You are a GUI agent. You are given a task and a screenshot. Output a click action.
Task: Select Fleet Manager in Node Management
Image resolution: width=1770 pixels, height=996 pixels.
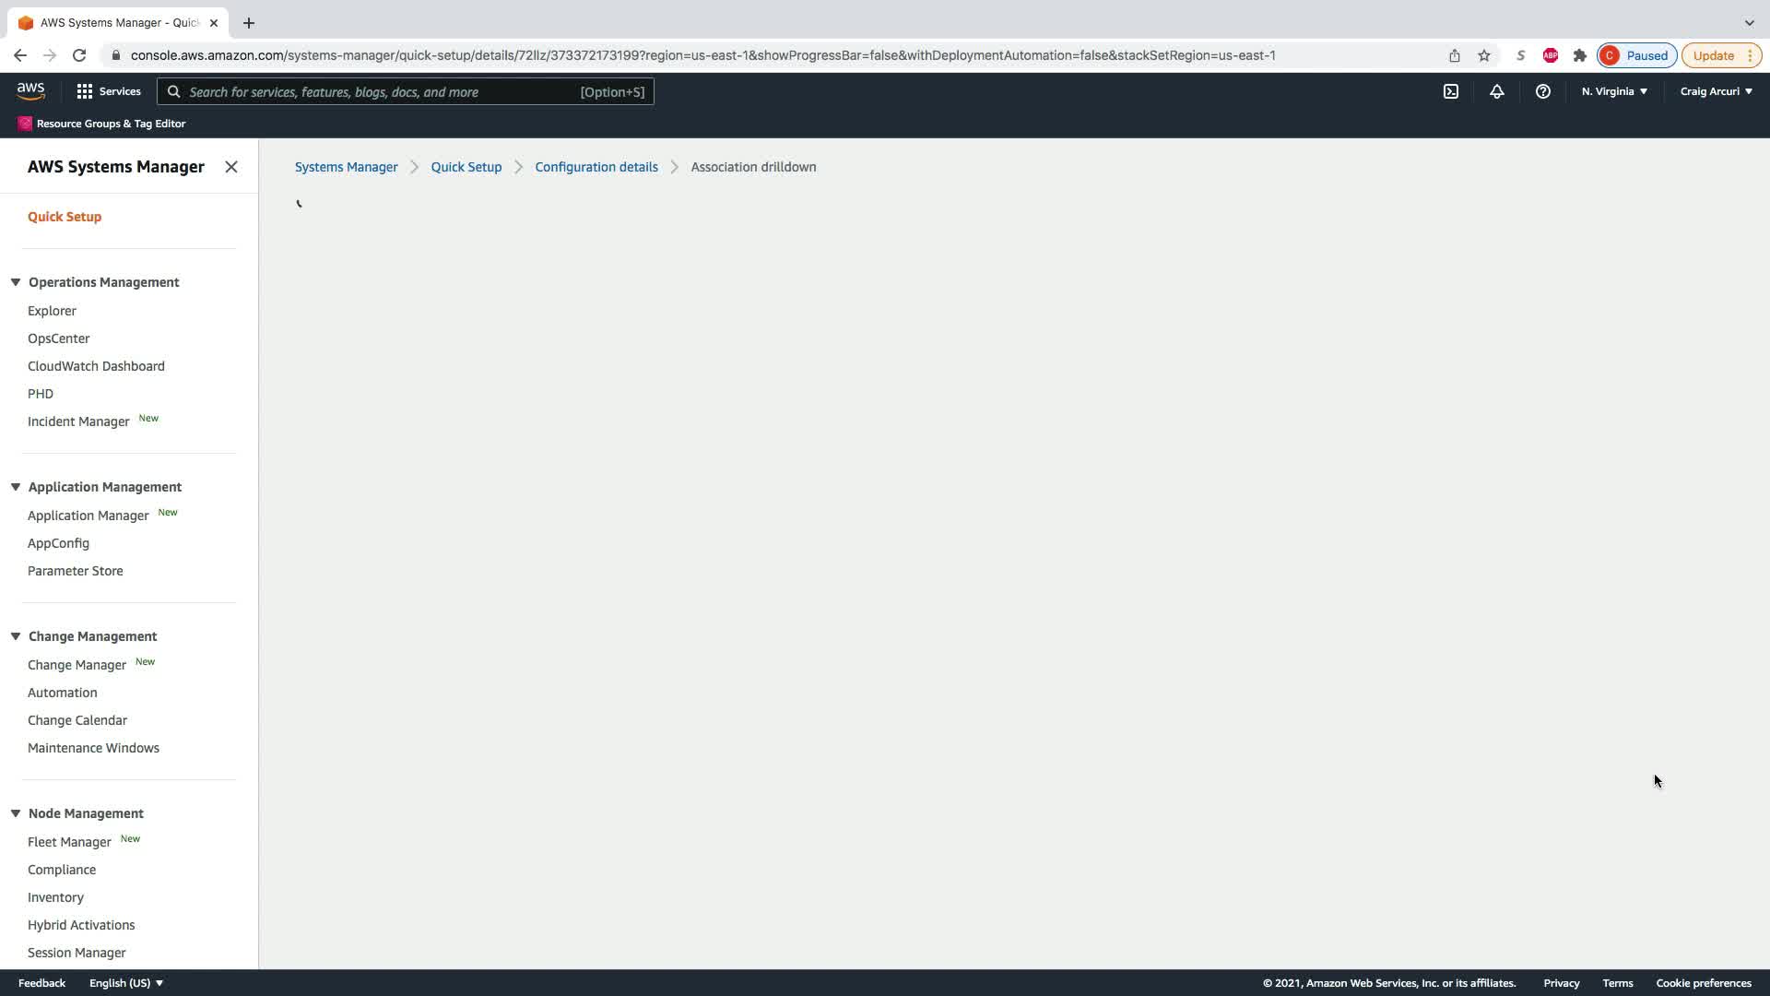pos(69,842)
